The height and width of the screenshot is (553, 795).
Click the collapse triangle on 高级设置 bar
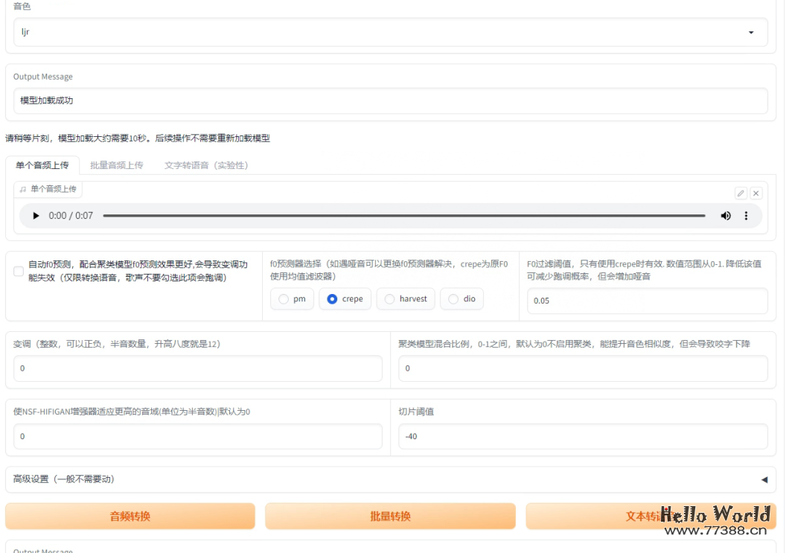(x=764, y=479)
